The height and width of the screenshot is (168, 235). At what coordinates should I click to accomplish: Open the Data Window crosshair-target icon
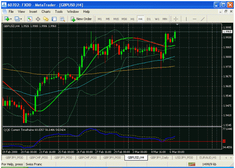38,19
